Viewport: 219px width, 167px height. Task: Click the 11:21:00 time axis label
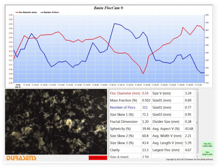click(198, 85)
